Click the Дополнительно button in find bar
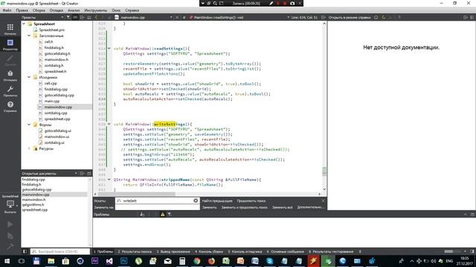Screen dimensions: 476x267 click(311, 208)
